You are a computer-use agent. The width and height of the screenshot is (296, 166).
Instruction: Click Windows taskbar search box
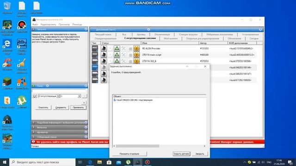pyautogui.click(x=42, y=162)
